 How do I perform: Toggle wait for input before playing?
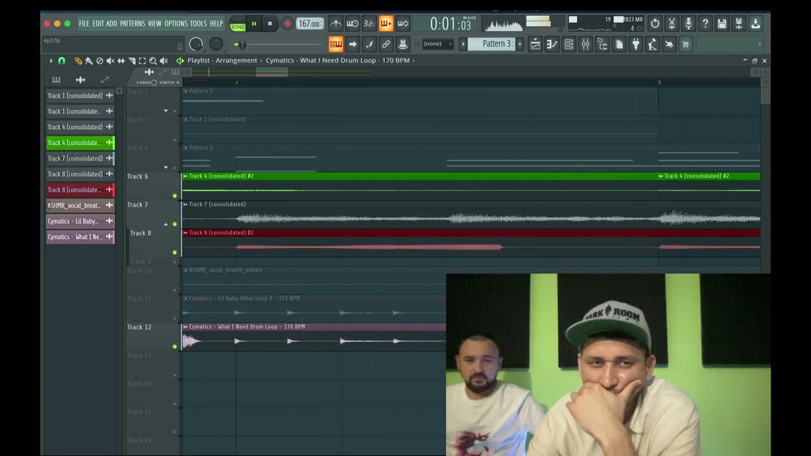[352, 24]
